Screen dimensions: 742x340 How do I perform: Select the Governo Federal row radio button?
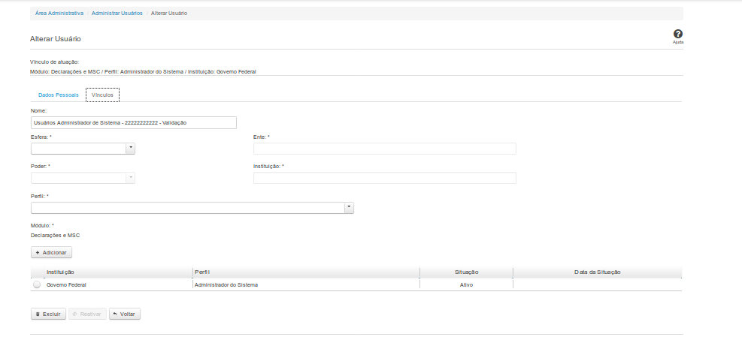click(38, 285)
